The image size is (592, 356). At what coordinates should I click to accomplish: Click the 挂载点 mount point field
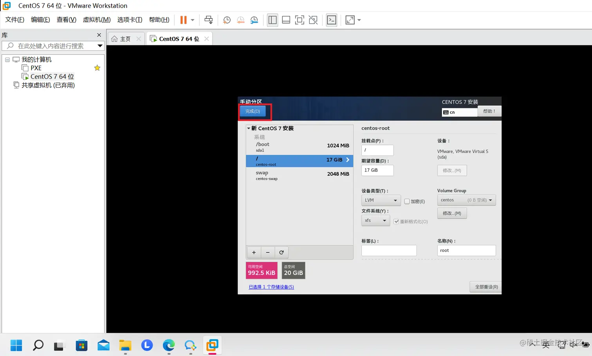tap(377, 150)
